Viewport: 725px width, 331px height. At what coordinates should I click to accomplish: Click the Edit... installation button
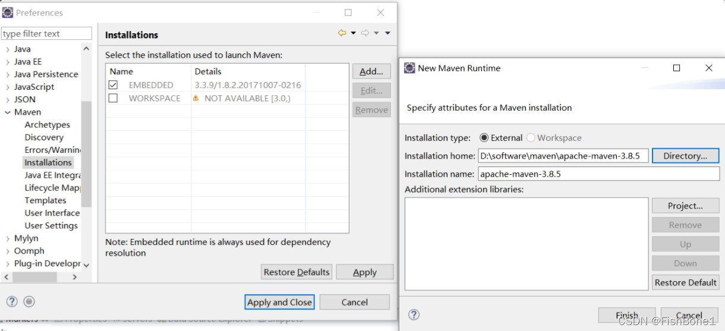click(x=371, y=90)
